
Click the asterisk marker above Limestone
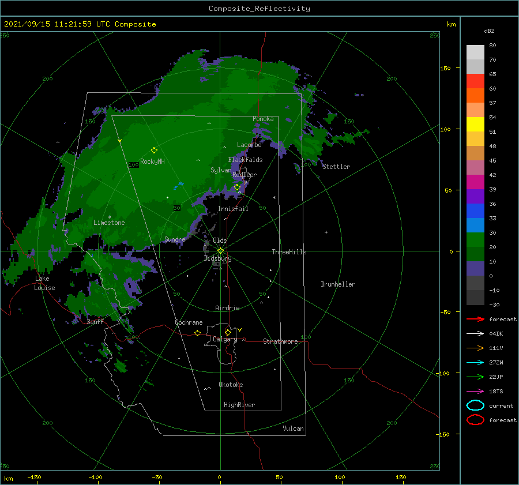[109, 217]
